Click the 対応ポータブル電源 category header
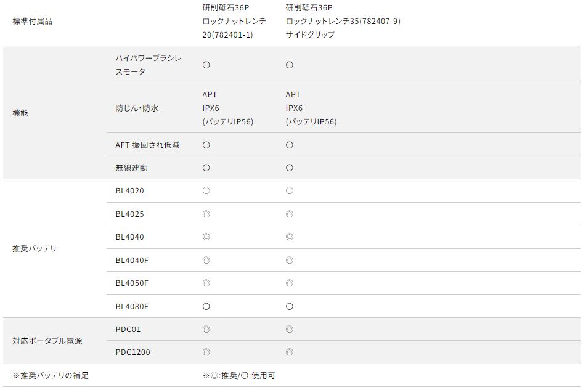 click(x=47, y=341)
